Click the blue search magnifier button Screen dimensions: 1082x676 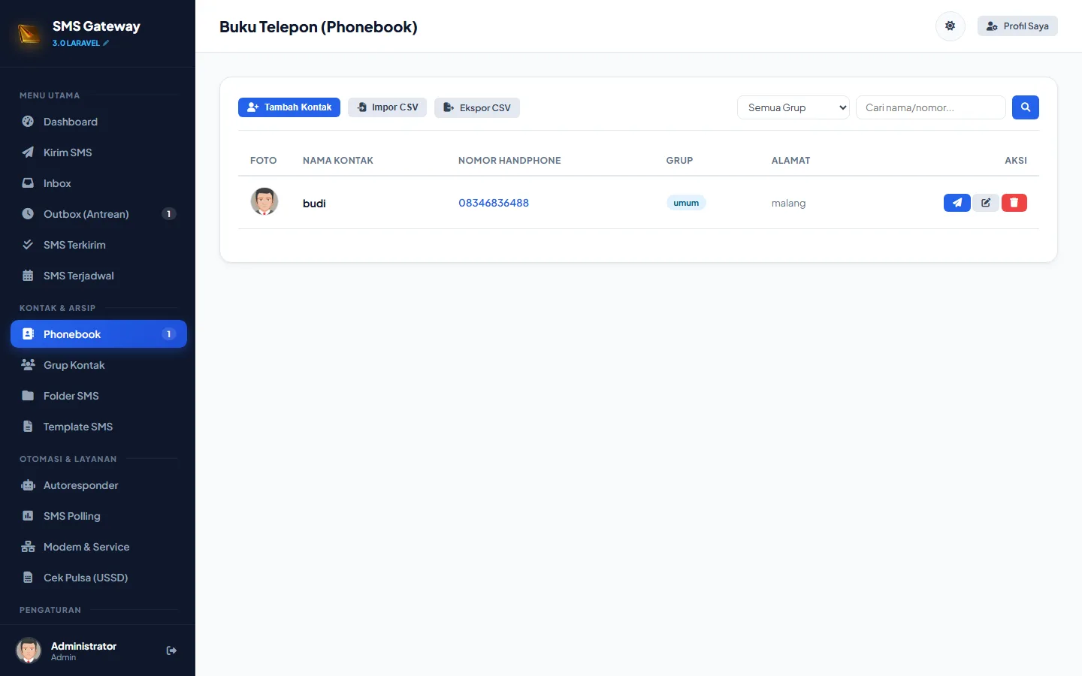pyautogui.click(x=1026, y=107)
